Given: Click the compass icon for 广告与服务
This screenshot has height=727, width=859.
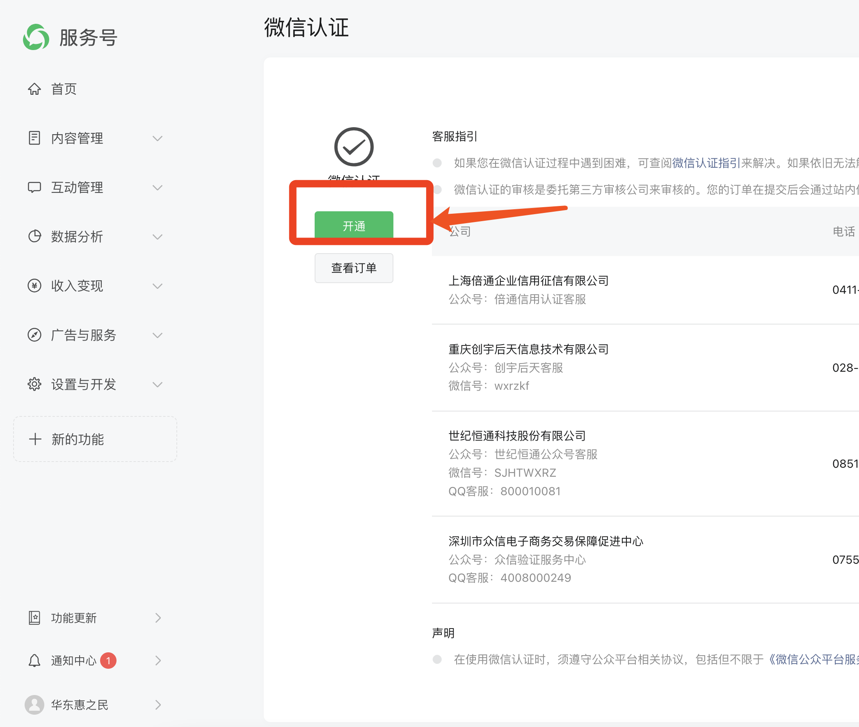Looking at the screenshot, I should pyautogui.click(x=34, y=335).
